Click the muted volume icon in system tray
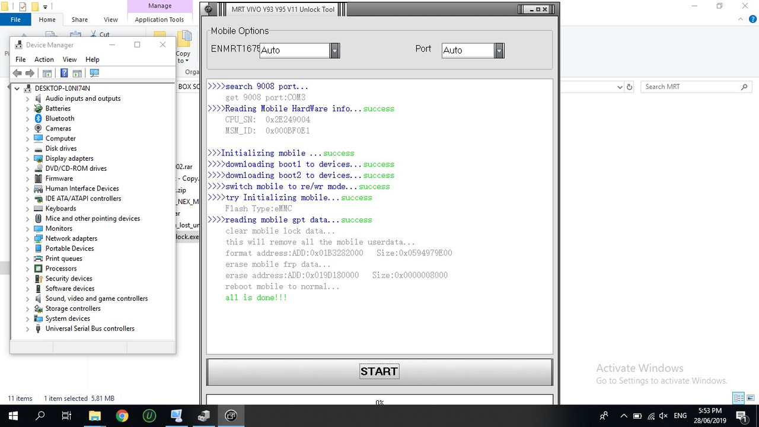The image size is (759, 427). point(664,416)
